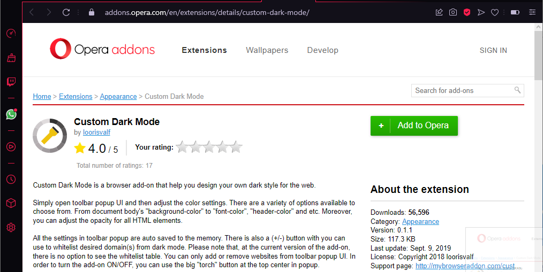Click SIGN IN

point(493,50)
